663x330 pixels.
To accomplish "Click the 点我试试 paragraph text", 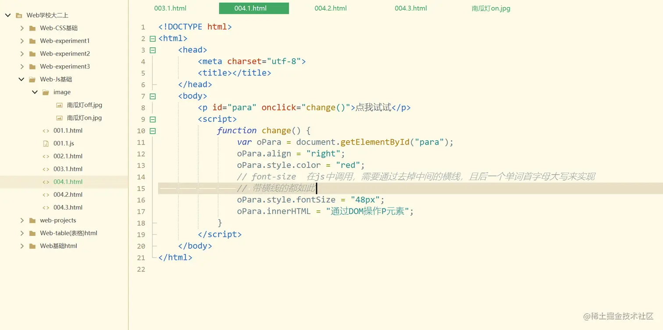I will [x=373, y=107].
